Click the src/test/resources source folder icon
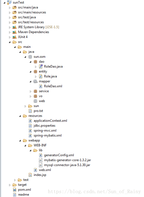 (15, 22)
